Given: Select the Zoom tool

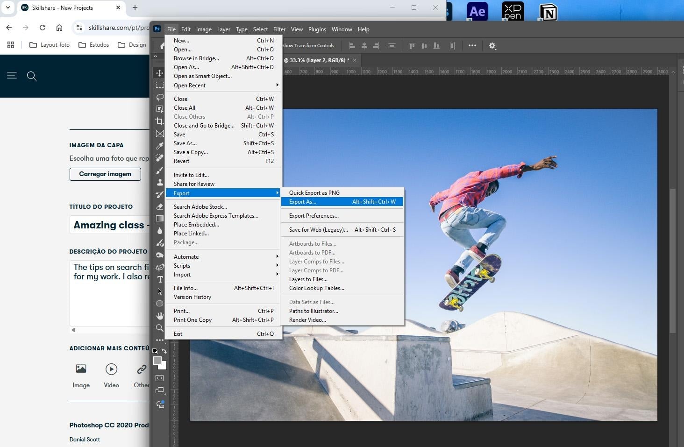Looking at the screenshot, I should point(160,328).
